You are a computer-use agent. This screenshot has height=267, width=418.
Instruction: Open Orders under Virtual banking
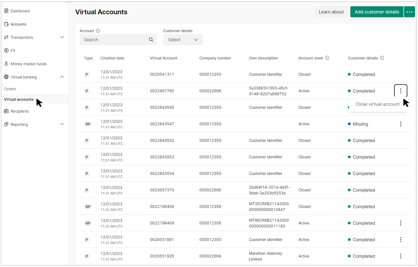click(x=10, y=89)
